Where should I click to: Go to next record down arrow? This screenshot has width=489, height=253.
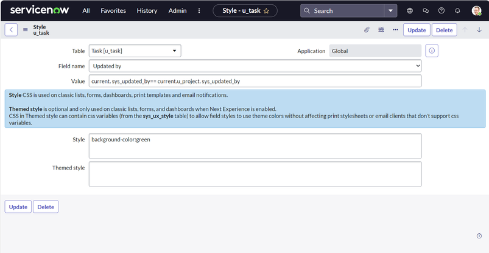(x=479, y=30)
